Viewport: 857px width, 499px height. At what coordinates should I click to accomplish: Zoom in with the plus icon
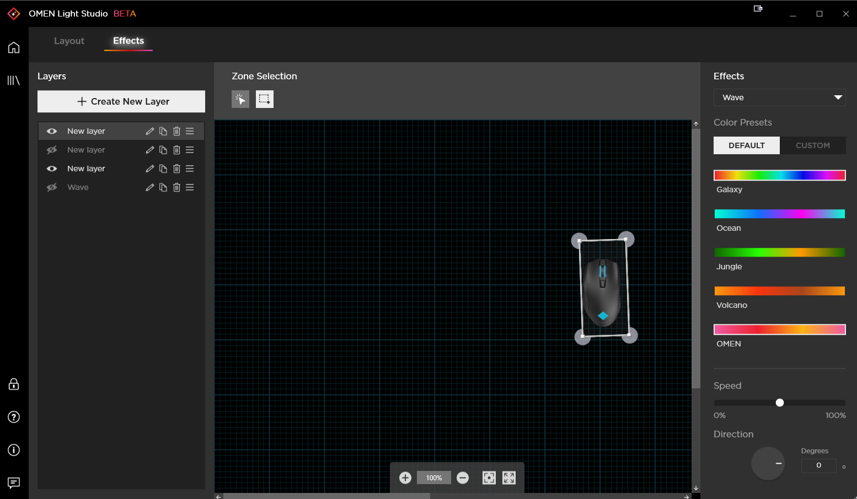point(405,478)
